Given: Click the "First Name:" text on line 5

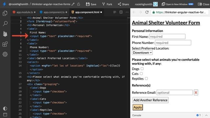Looking at the screenshot, I should (x=38, y=32).
